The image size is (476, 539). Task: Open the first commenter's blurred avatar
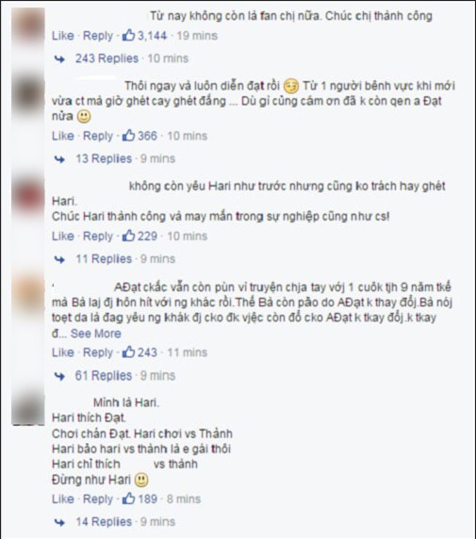tap(28, 26)
